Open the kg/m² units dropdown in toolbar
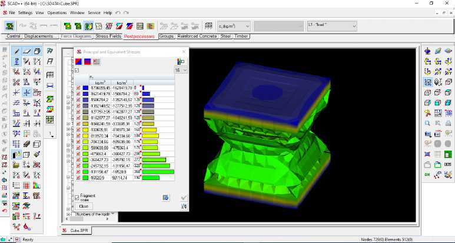The image size is (455, 243). [234, 26]
